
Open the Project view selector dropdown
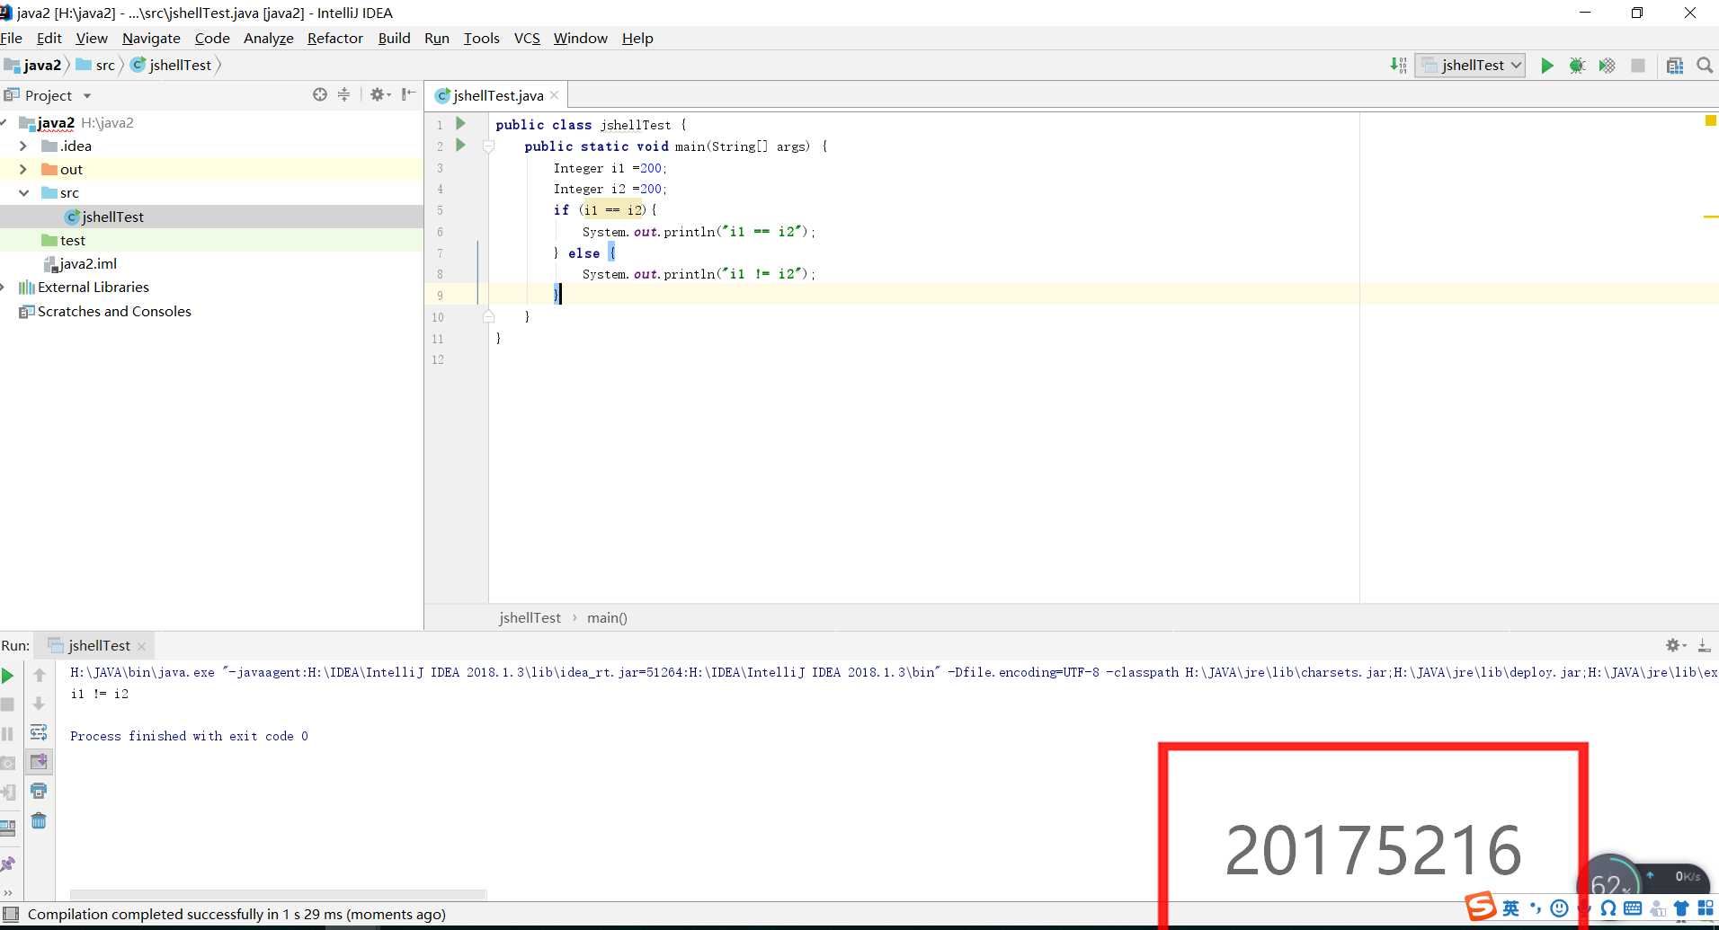click(x=87, y=96)
